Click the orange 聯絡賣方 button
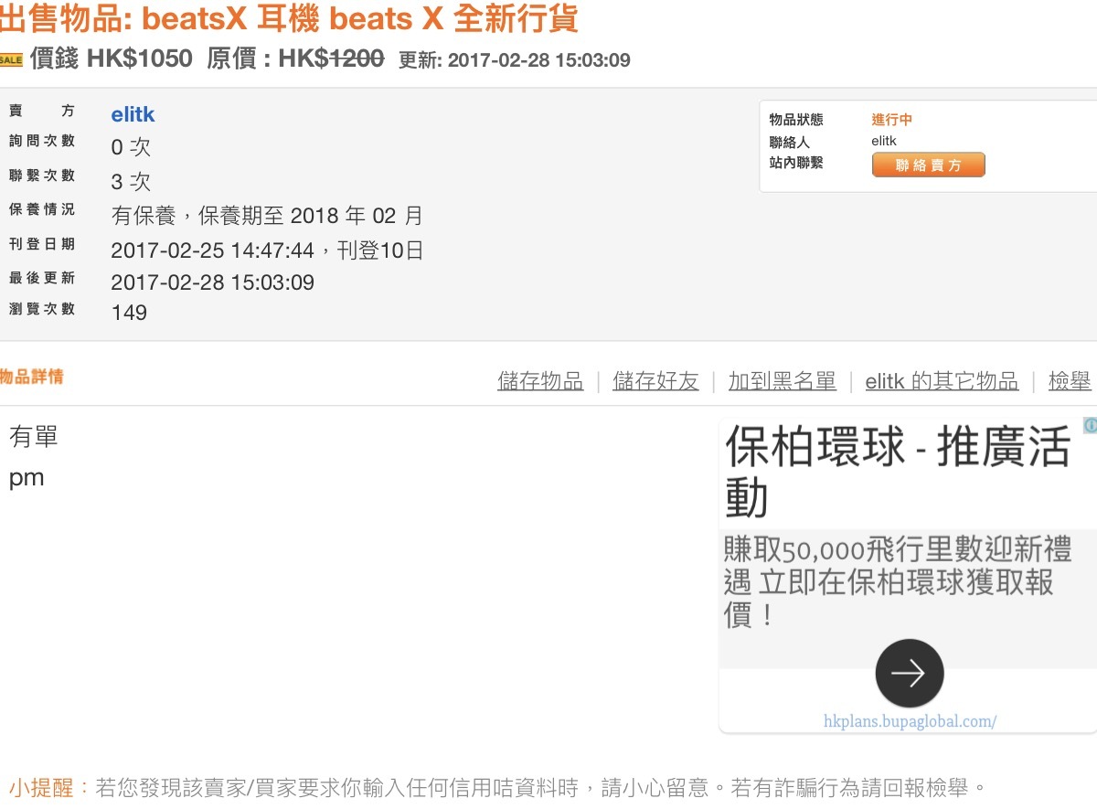The image size is (1097, 809). tap(928, 165)
